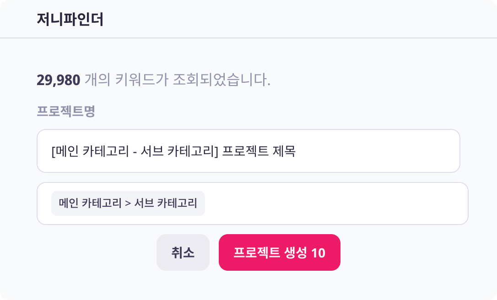Image resolution: width=497 pixels, height=300 pixels.
Task: Click 메인 카테고리 text in the category chip
Action: click(90, 204)
